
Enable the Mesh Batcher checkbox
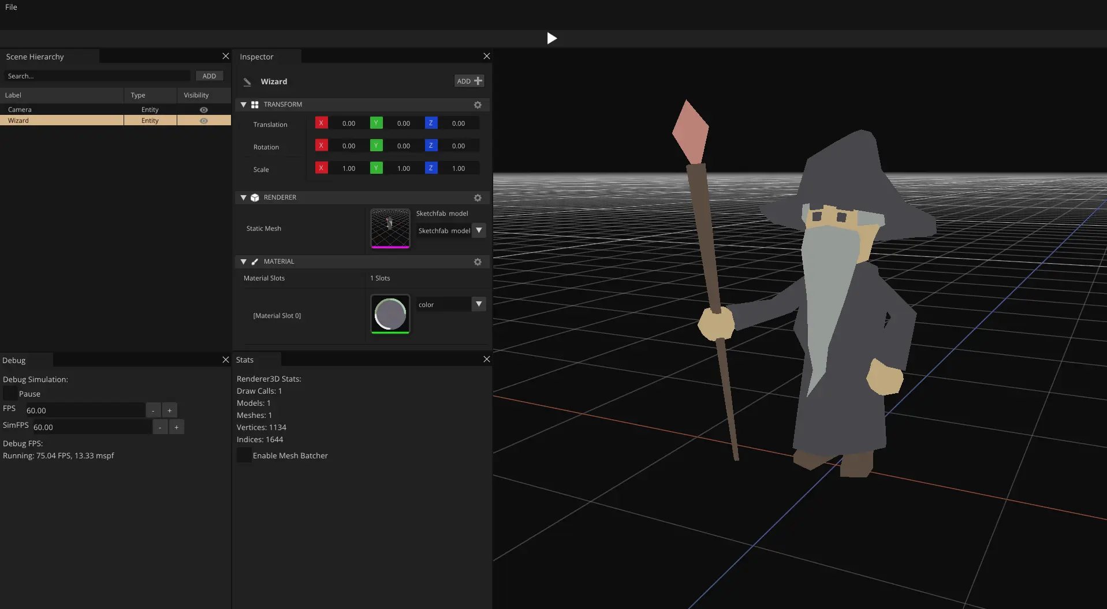click(x=244, y=455)
